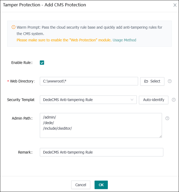
Task: Confirm with the OK button
Action: 101,185
